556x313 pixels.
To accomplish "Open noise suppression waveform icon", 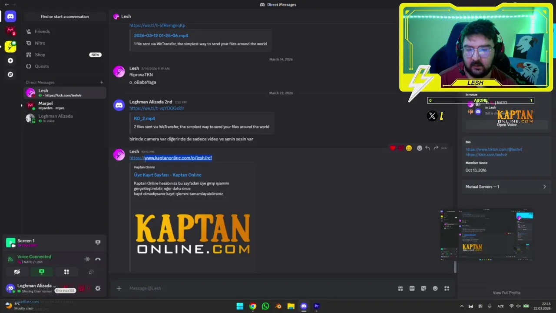I will (87, 259).
